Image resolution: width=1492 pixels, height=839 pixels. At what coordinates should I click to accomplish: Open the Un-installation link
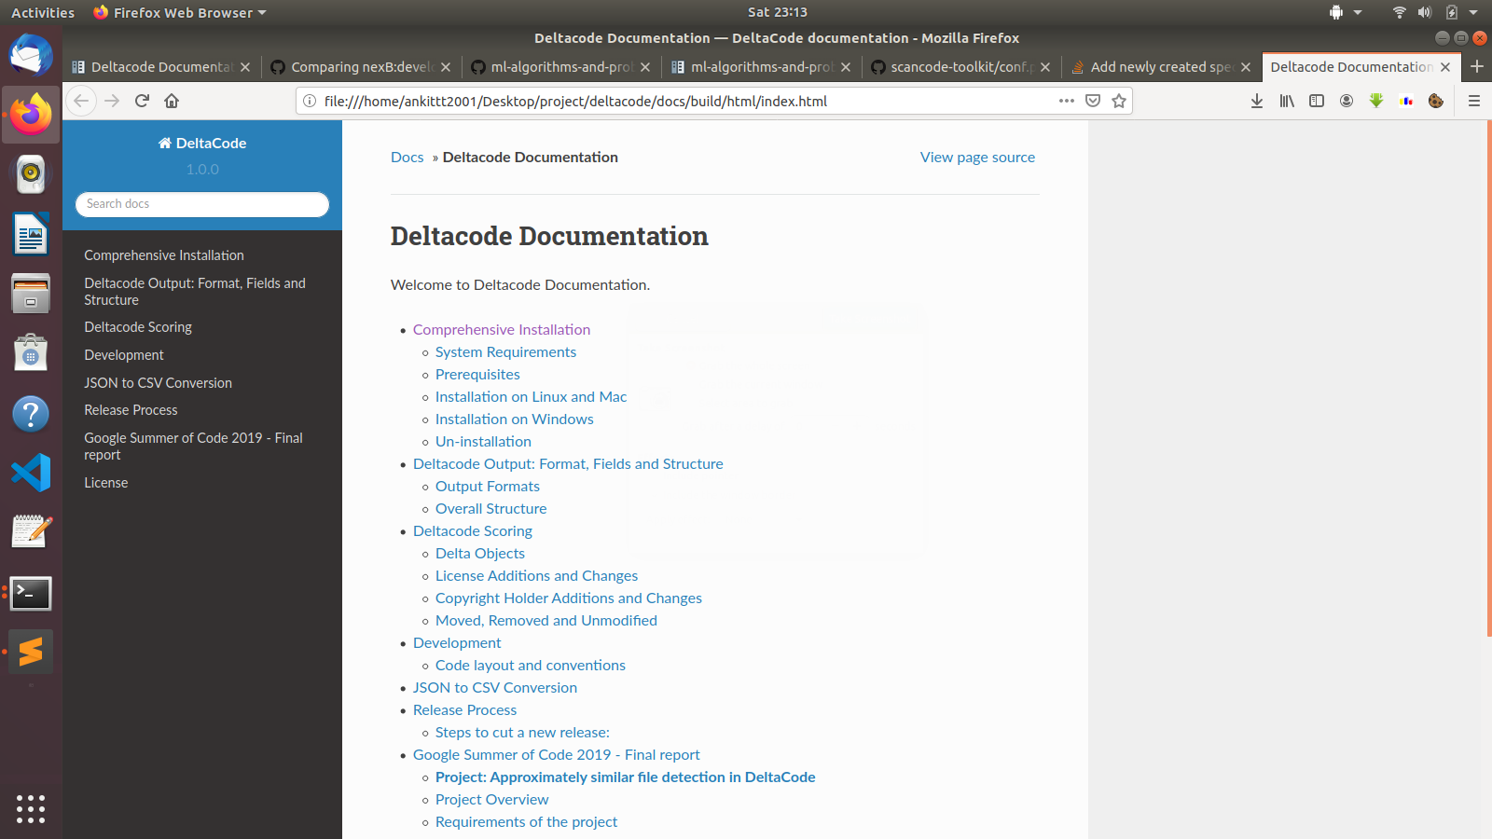point(483,442)
